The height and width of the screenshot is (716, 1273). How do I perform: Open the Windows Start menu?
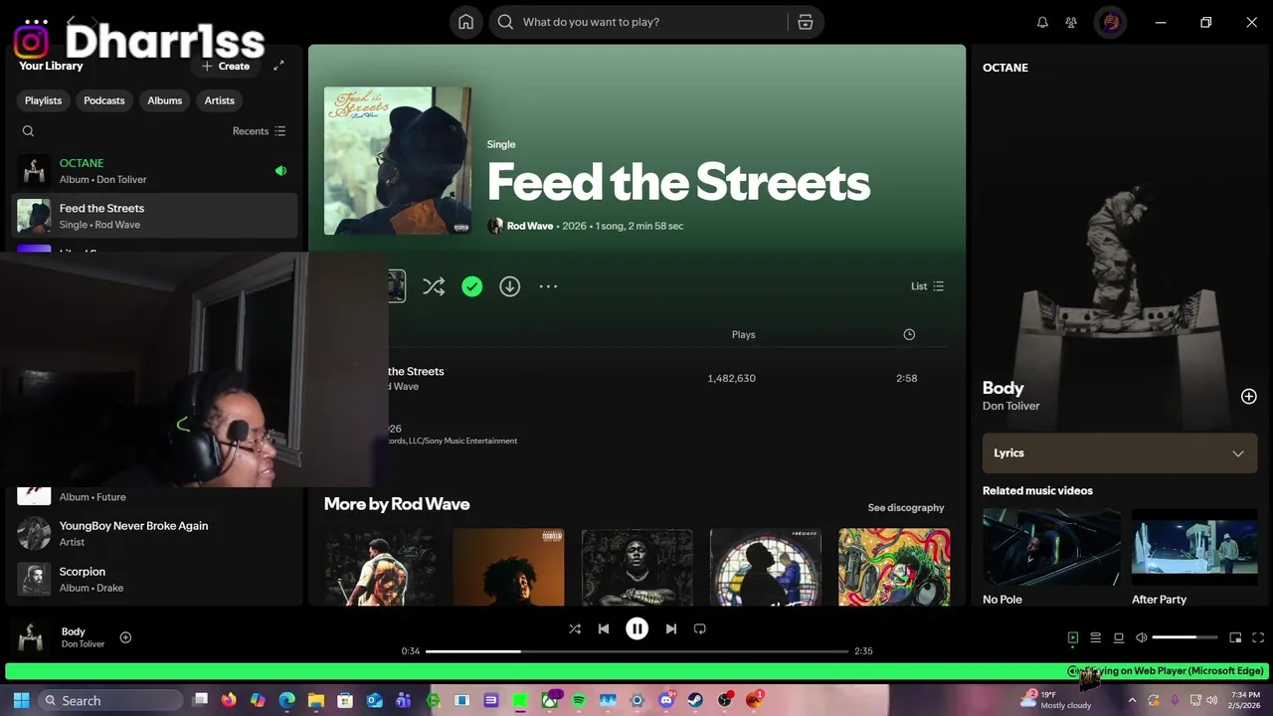(x=21, y=700)
